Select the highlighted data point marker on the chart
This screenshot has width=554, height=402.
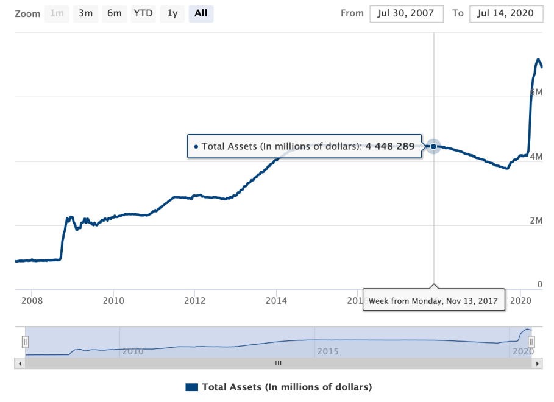[433, 146]
